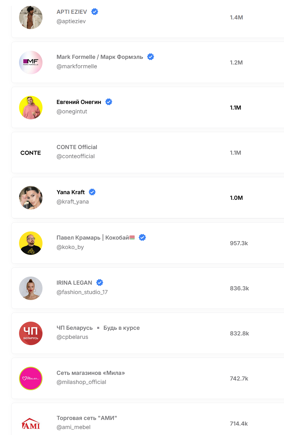Open CONTE Official account name
284x435 pixels.
pyautogui.click(x=77, y=147)
